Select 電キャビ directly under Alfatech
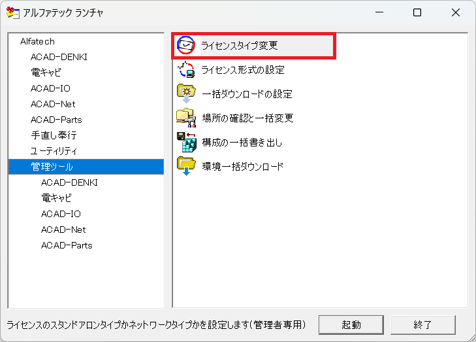This screenshot has width=476, height=342. click(46, 73)
